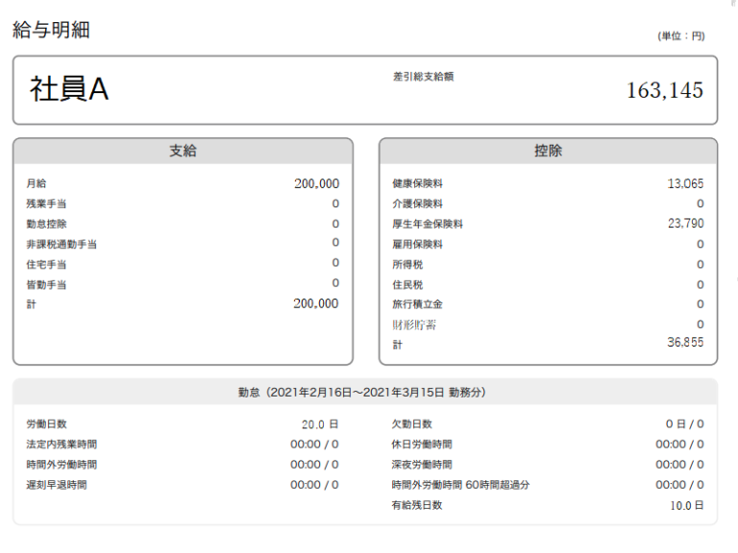Screen dimensions: 738x553
Task: Click the 欠勤日数 value 0 日 / 0
Action: 685,424
